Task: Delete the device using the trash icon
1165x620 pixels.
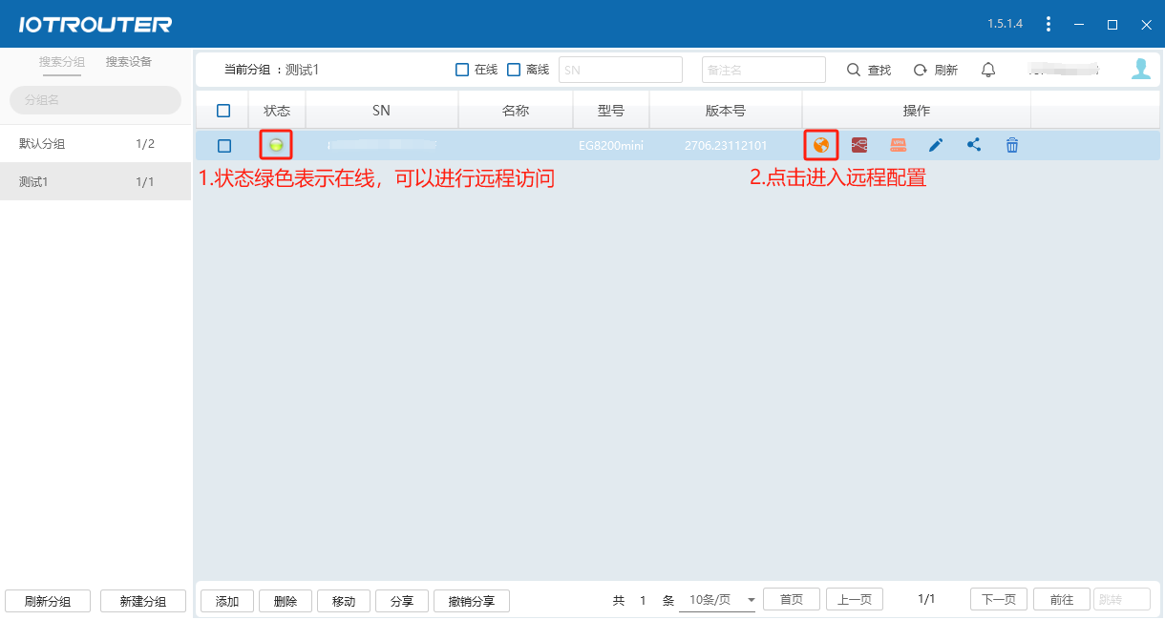Action: [1011, 145]
